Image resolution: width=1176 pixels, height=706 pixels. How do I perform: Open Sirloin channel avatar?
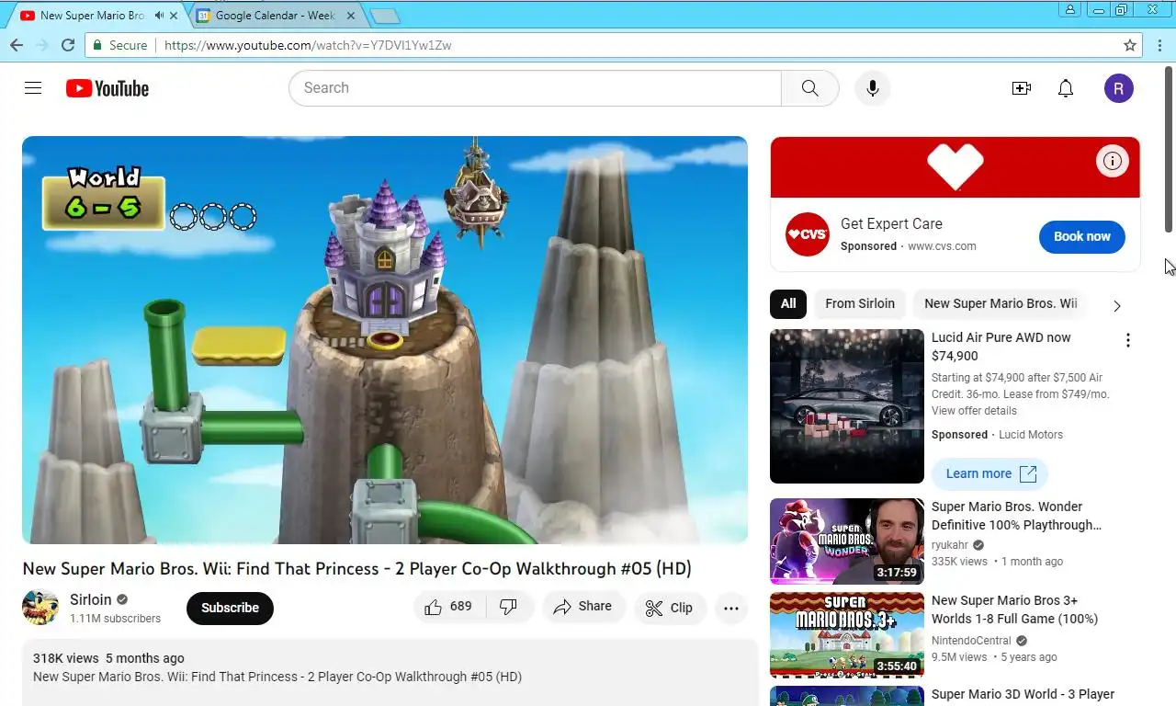(x=40, y=608)
